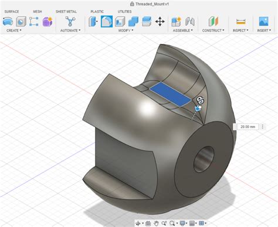
Task: Select the Revolve tool in Create group
Action: 8,21
